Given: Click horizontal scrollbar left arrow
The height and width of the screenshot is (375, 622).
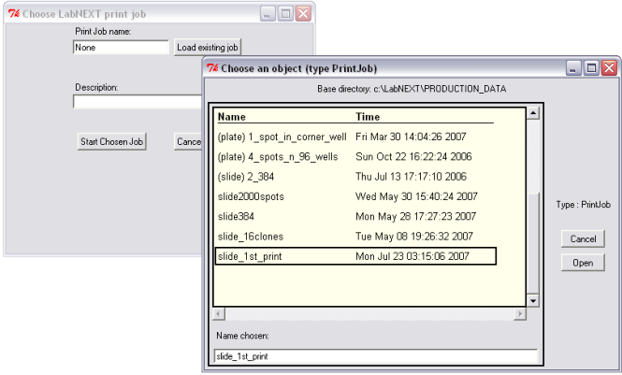Looking at the screenshot, I should click(219, 313).
